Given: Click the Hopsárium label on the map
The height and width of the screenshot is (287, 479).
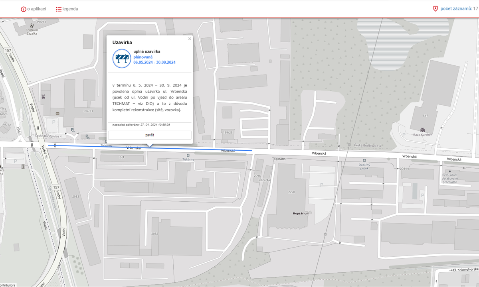Looking at the screenshot, I should click(x=300, y=213).
